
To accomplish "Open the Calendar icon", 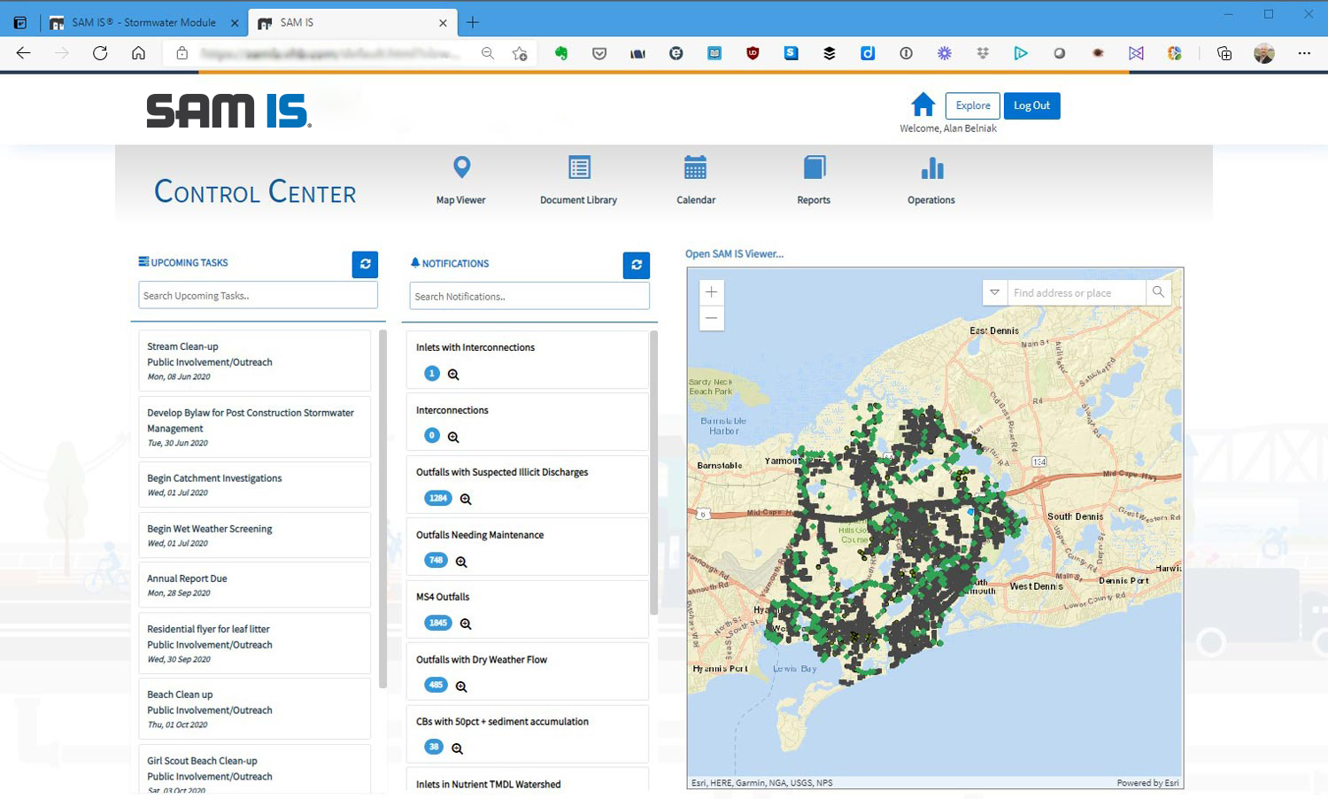I will click(696, 167).
